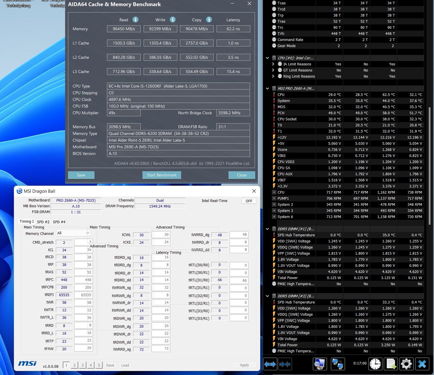Click the round clock icon beside Trfc row
The image size is (434, 375).
coord(274,33)
